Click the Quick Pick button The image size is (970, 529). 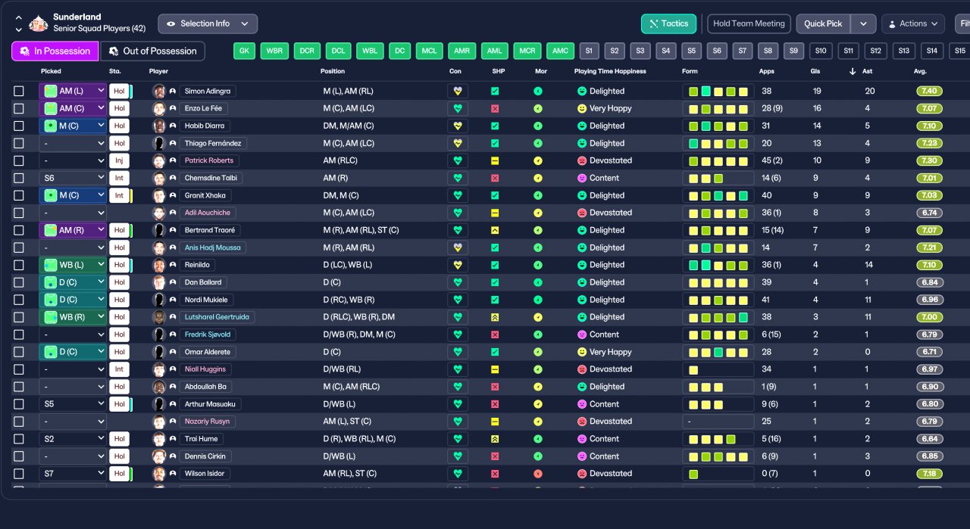[x=823, y=23]
